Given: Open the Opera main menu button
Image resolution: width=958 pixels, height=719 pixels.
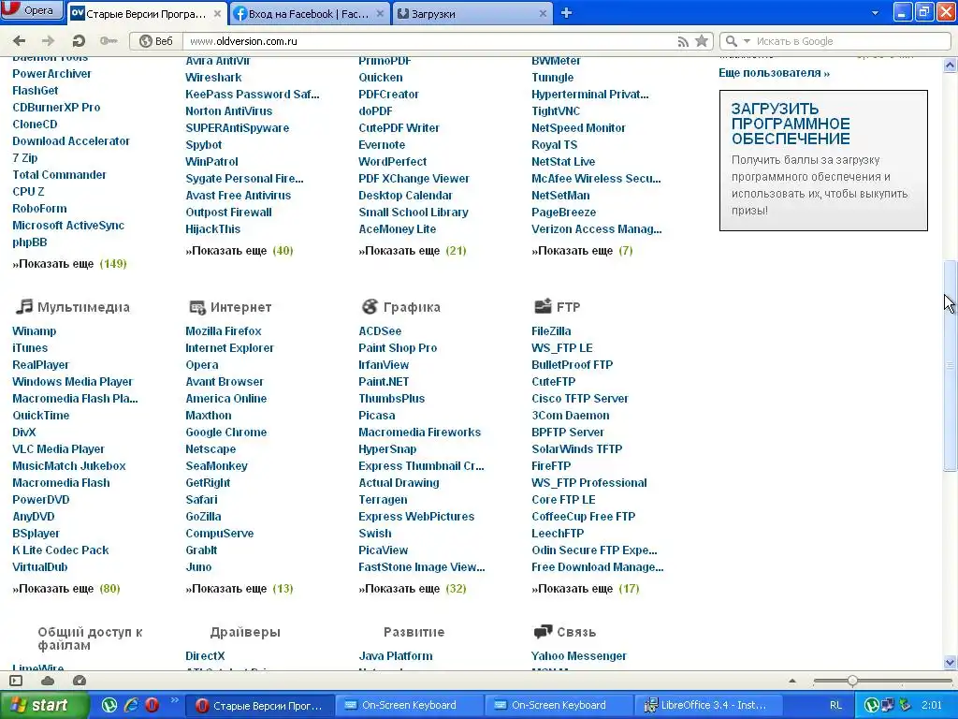Looking at the screenshot, I should click(31, 10).
